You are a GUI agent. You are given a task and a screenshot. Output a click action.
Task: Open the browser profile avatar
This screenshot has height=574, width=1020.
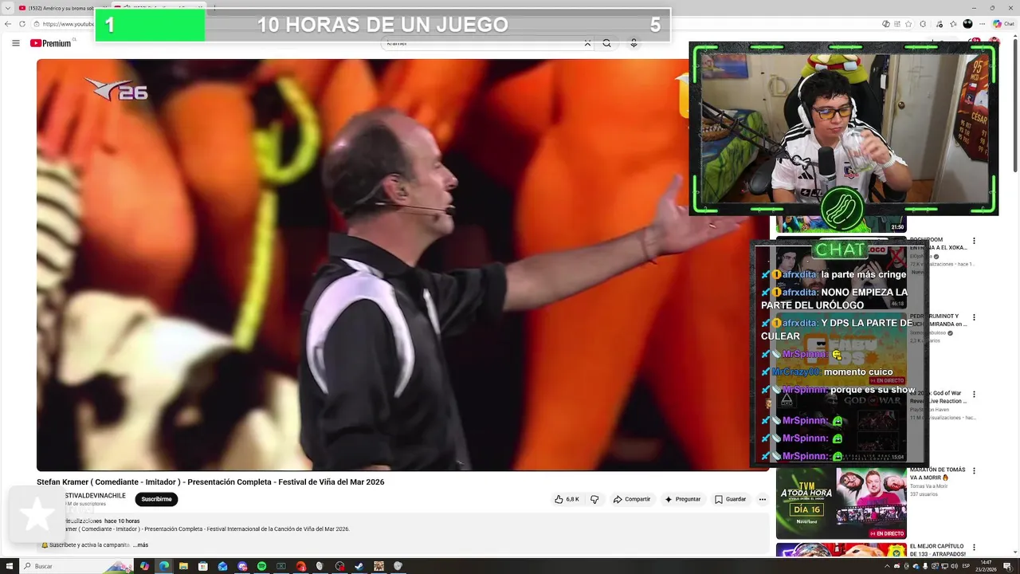[967, 24]
